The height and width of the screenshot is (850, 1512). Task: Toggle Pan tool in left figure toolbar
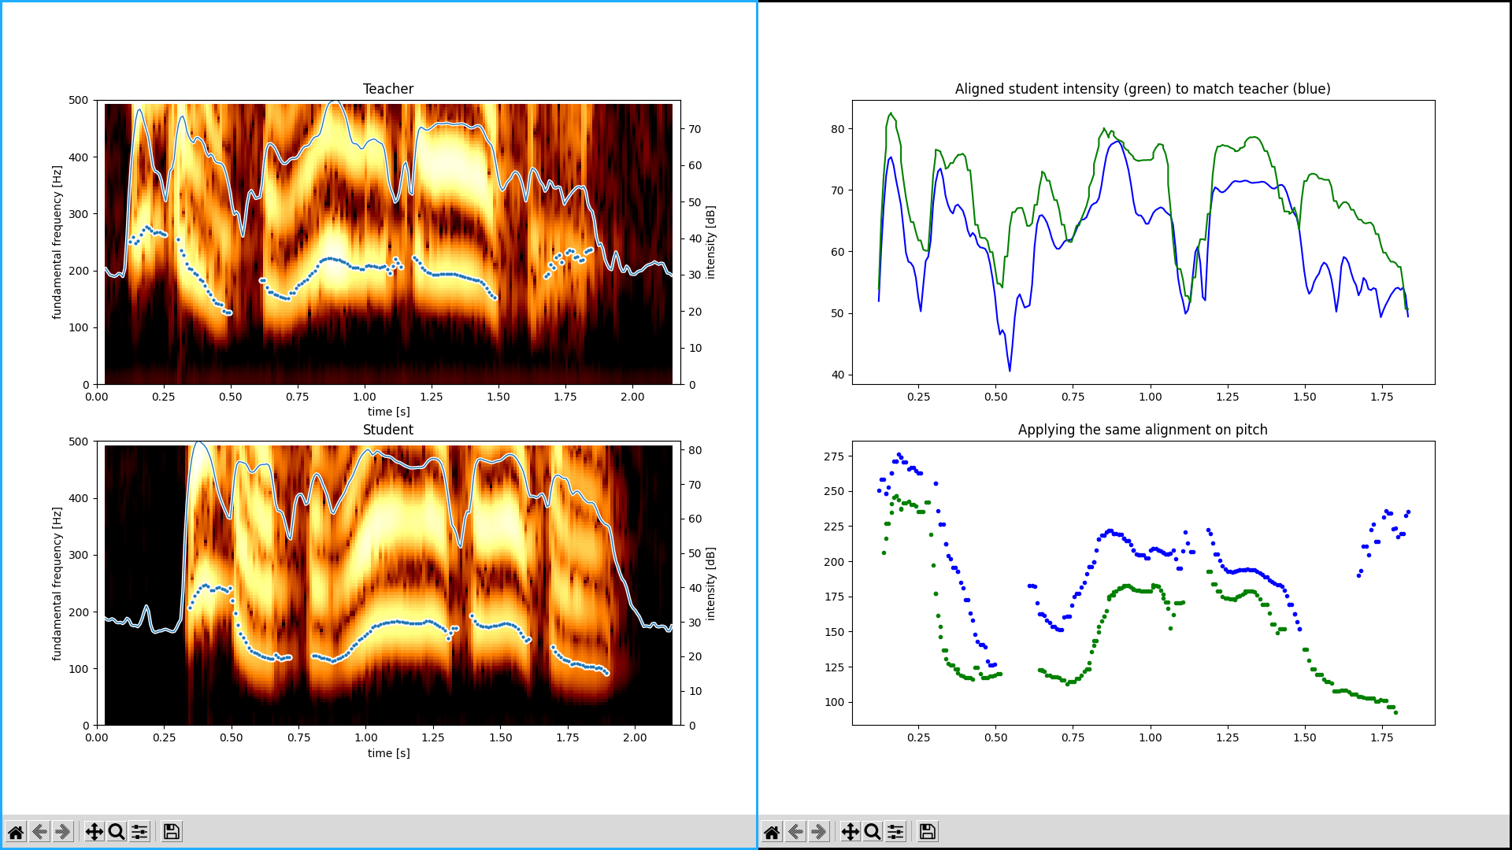point(94,832)
